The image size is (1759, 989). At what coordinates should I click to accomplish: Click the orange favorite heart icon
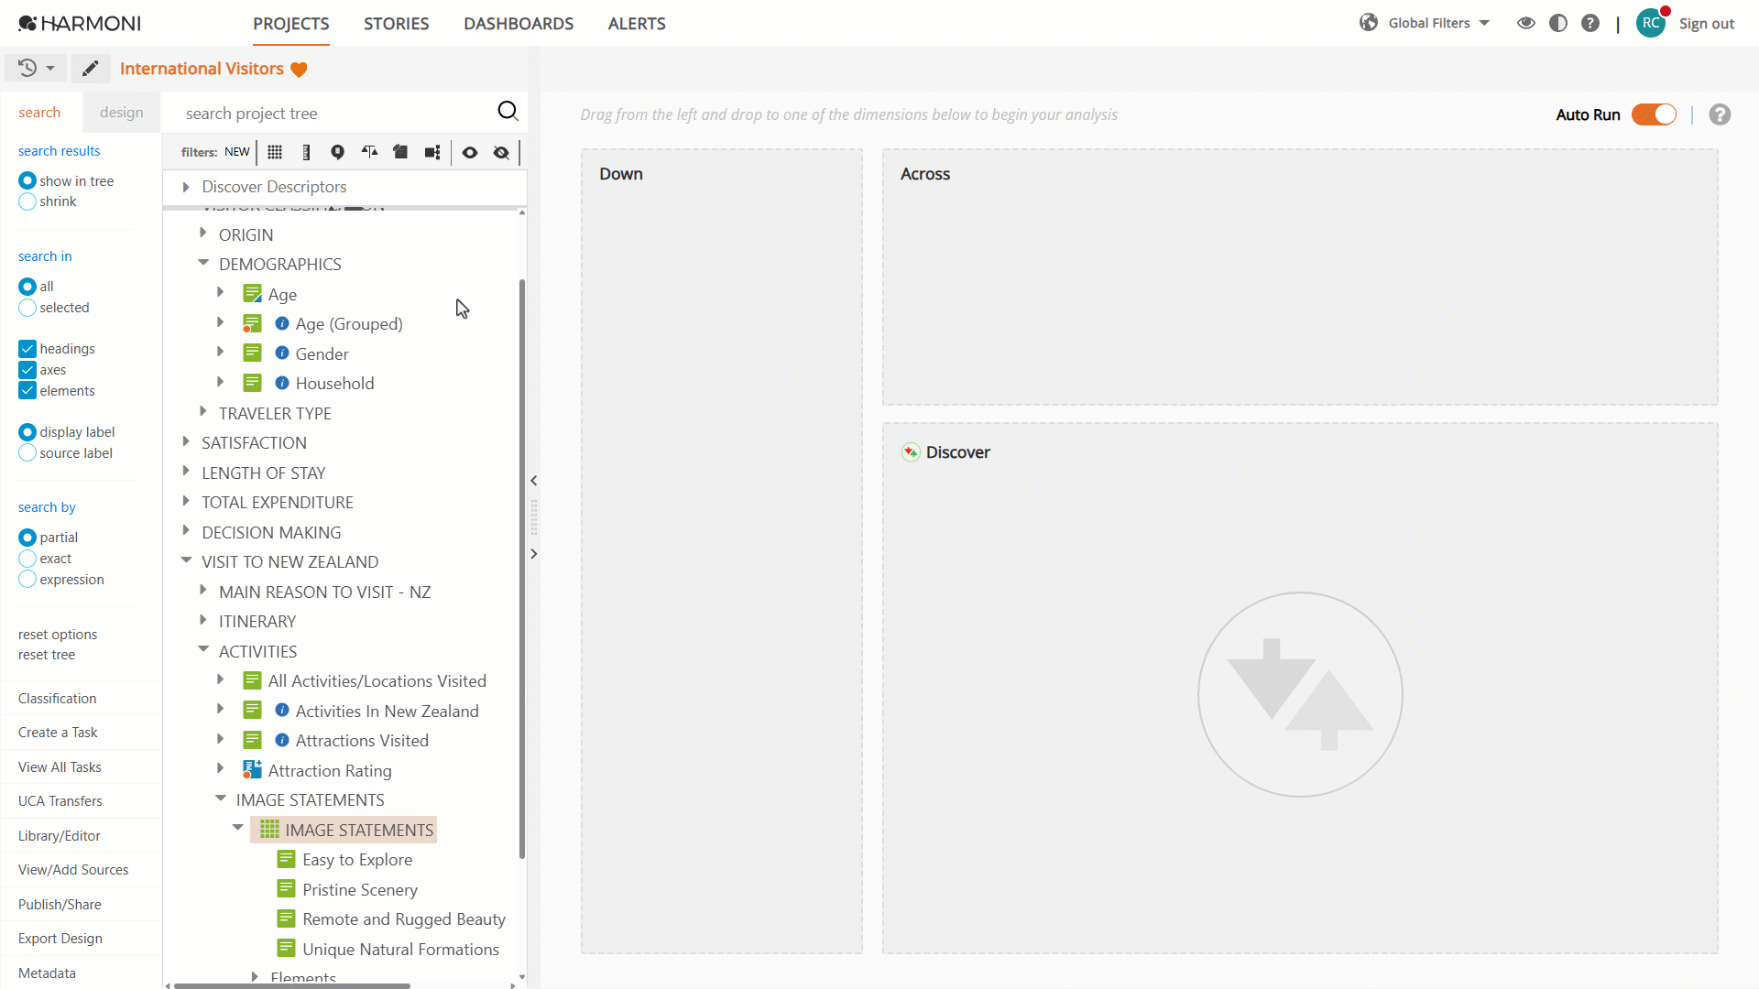pyautogui.click(x=299, y=70)
